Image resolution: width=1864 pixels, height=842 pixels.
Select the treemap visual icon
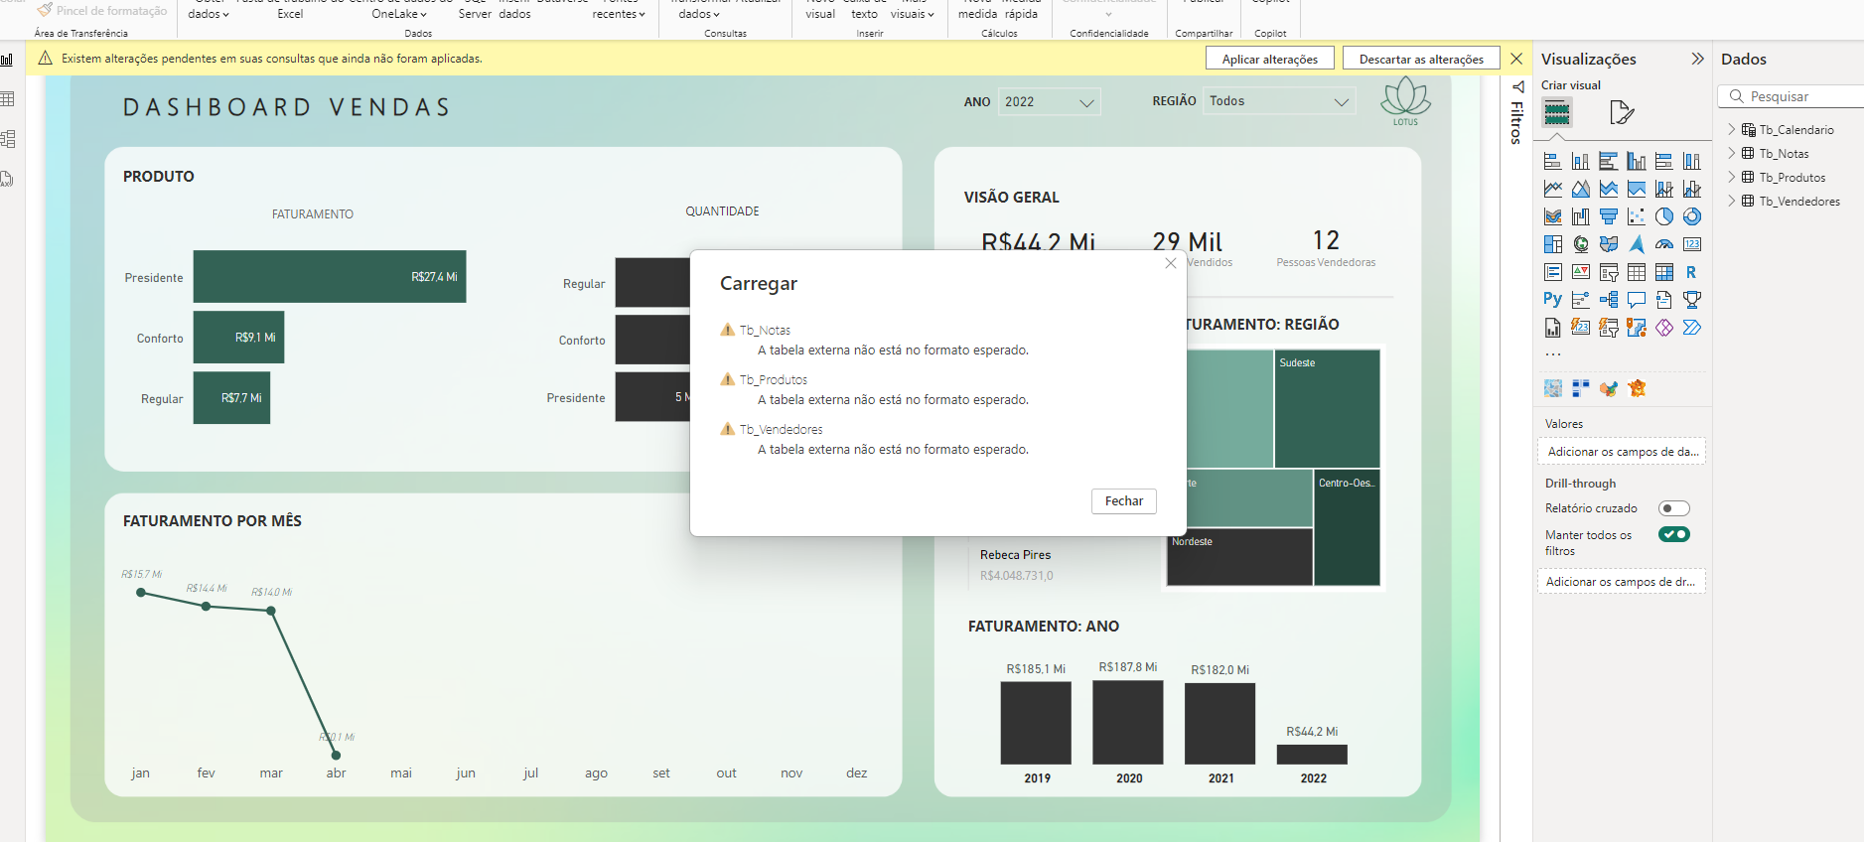click(x=1553, y=244)
